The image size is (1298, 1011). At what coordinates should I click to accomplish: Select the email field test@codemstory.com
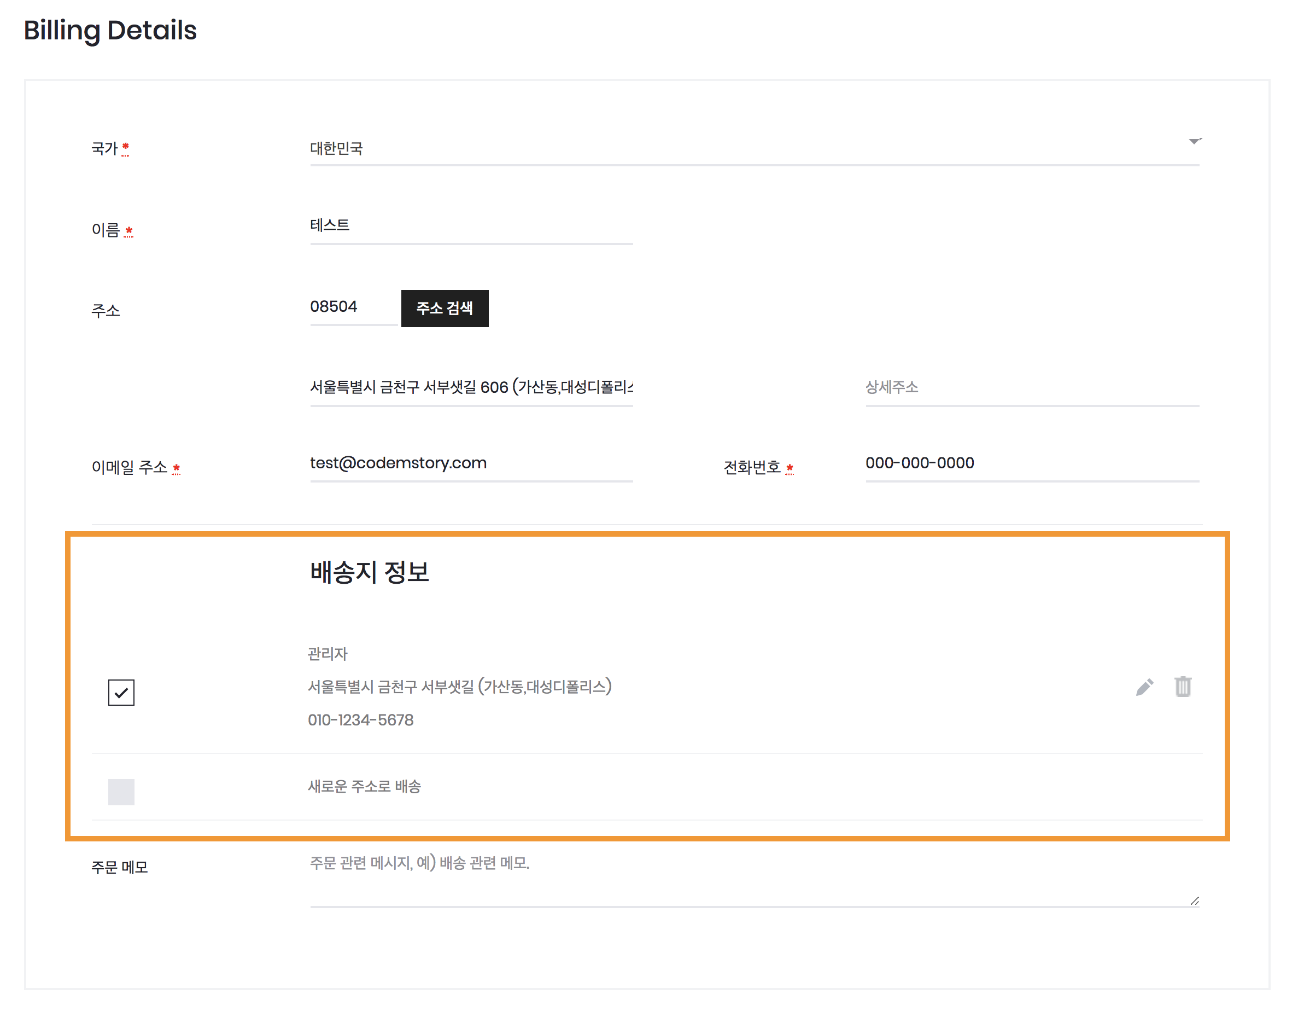tap(471, 463)
